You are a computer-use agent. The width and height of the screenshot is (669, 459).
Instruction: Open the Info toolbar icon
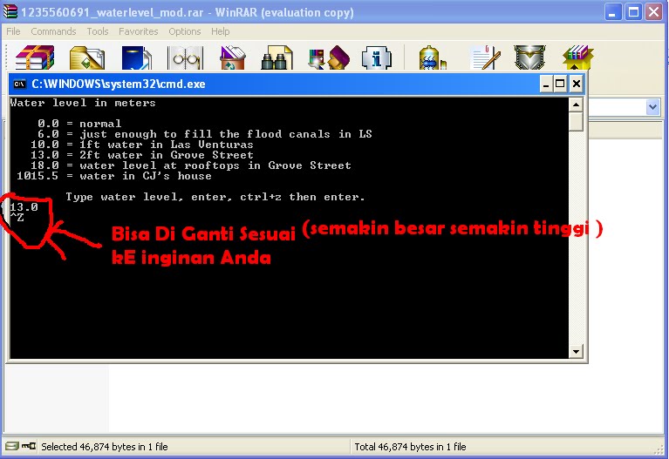pos(376,58)
